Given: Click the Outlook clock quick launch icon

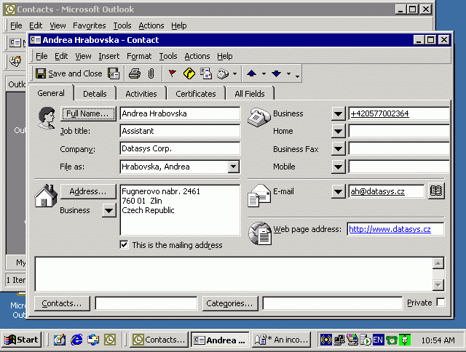Looking at the screenshot, I should pyautogui.click(x=110, y=340).
